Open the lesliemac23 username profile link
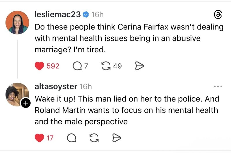 57,14
